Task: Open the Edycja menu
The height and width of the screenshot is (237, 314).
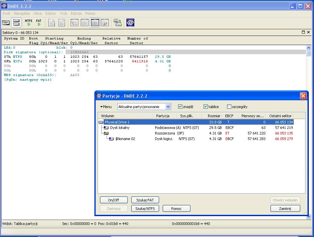Action: (x=76, y=13)
